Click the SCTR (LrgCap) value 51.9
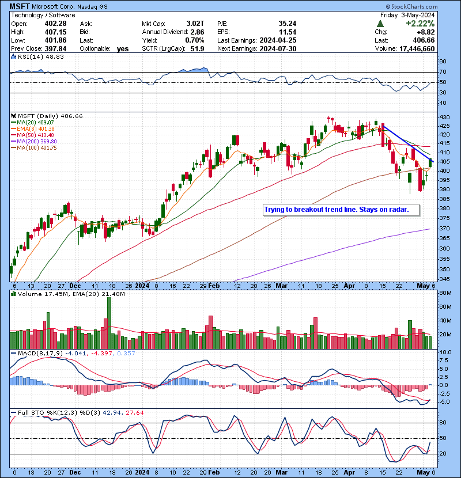 click(x=197, y=49)
